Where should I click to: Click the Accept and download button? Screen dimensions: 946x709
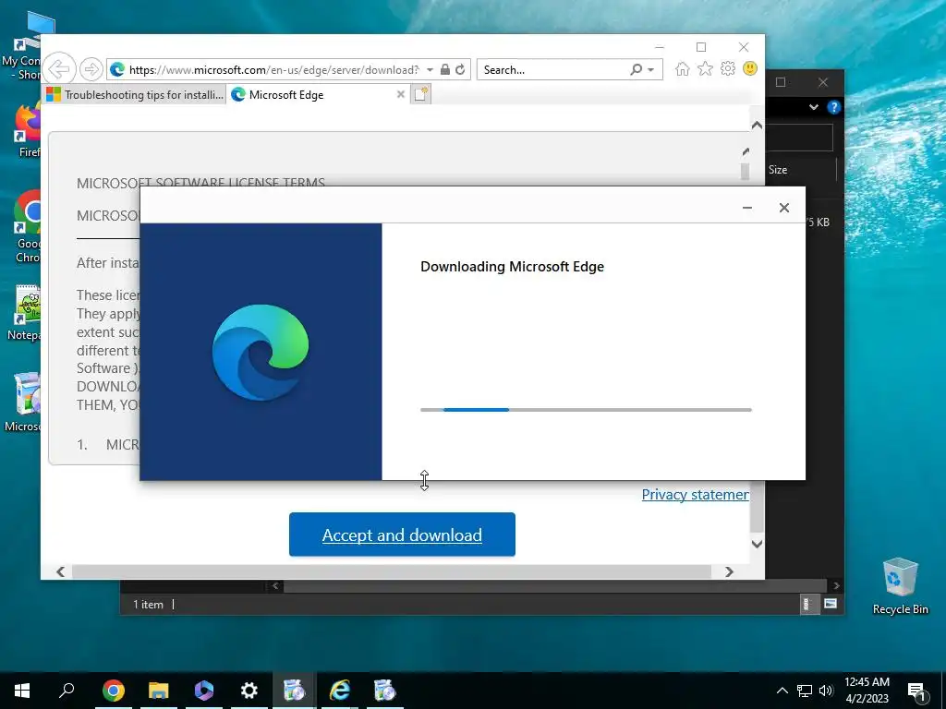(402, 535)
